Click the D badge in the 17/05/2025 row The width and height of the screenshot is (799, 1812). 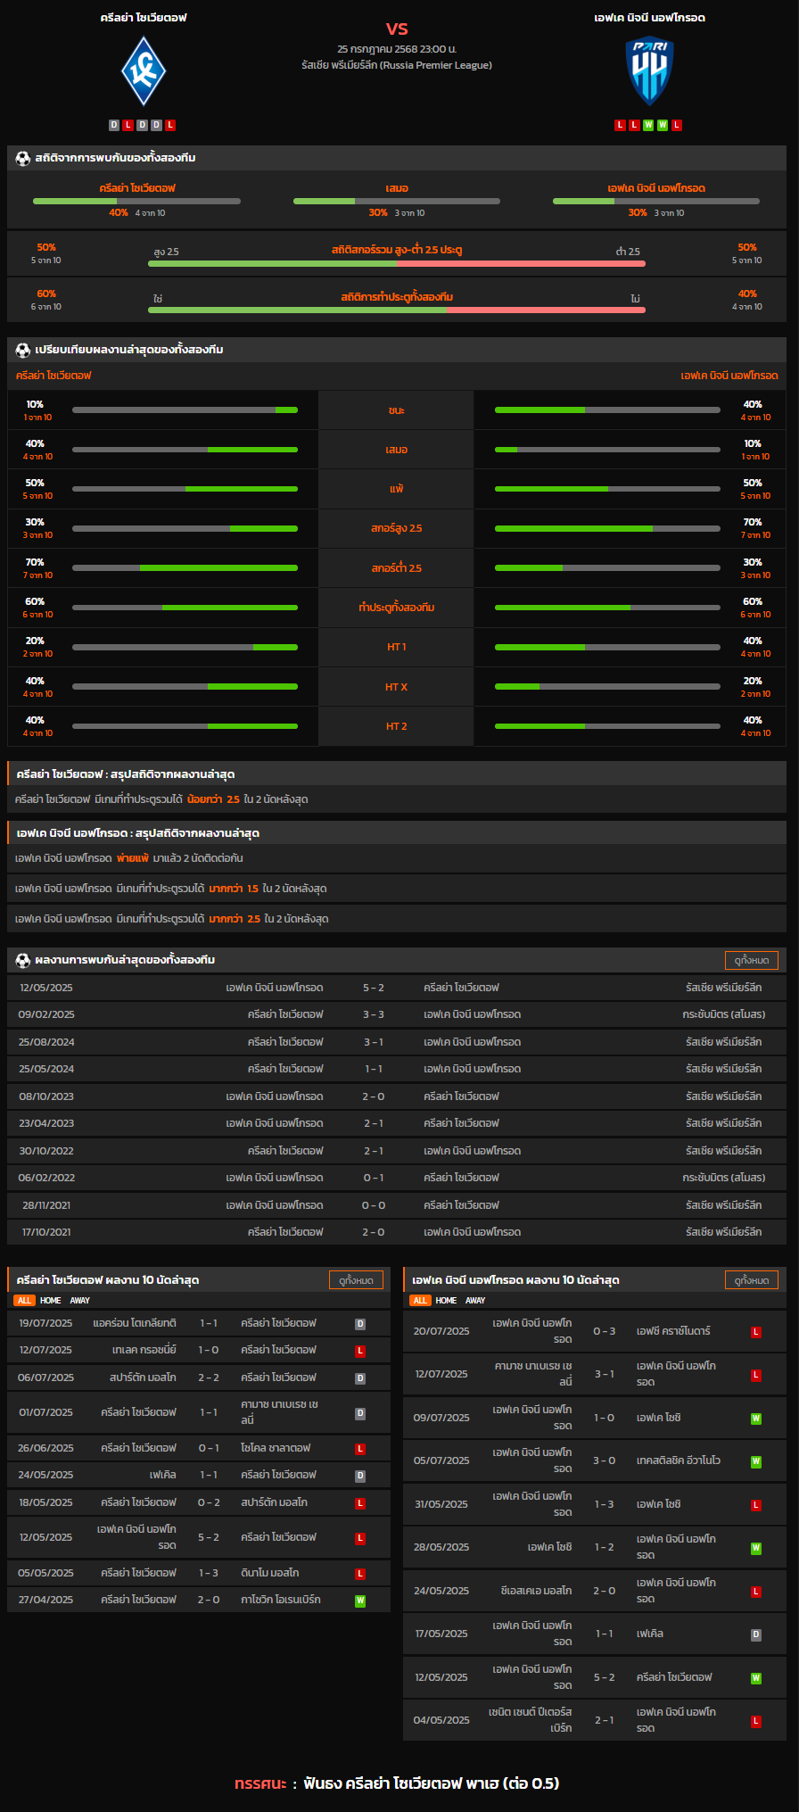tap(756, 1634)
